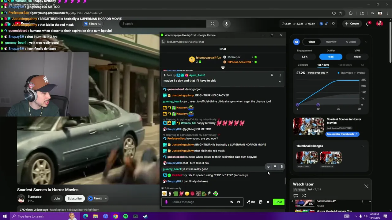This screenshot has width=392, height=220.
Task: Click the YouTube Create button
Action: (352, 24)
